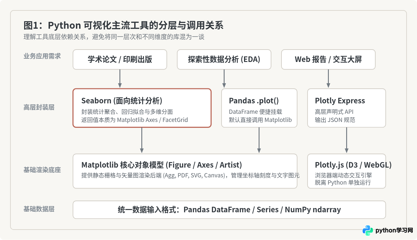Screen dimensions: 417x240
Task: Click the Plotly Express heading
Action: [x=340, y=101]
